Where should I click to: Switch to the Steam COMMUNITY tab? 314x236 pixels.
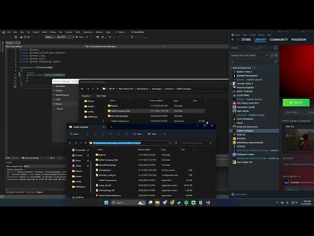coord(279,39)
